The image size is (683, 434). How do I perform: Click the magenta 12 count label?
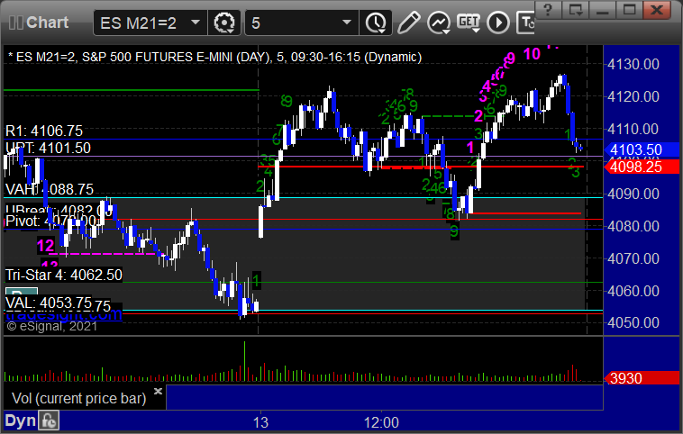45,246
